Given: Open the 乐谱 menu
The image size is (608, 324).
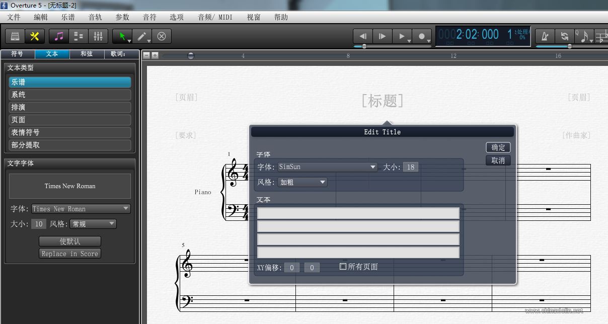Looking at the screenshot, I should 68,17.
